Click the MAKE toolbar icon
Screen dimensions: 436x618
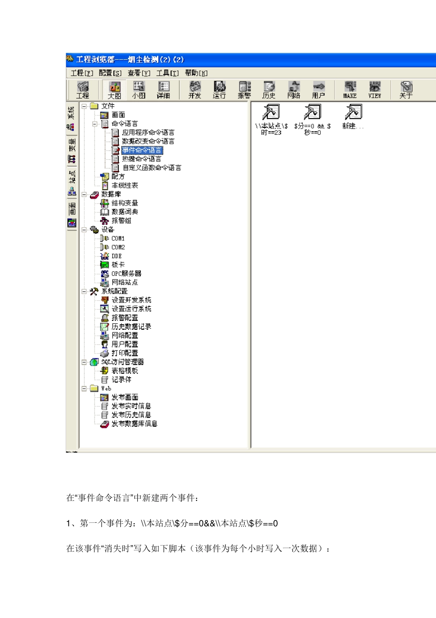tap(350, 90)
